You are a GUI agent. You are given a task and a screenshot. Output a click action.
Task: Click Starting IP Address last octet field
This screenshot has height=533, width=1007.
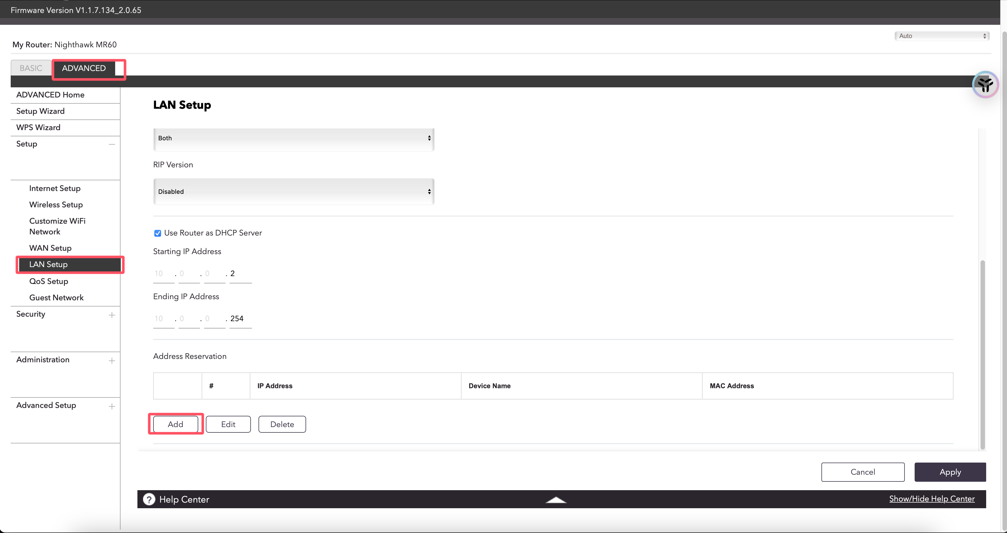[240, 274]
